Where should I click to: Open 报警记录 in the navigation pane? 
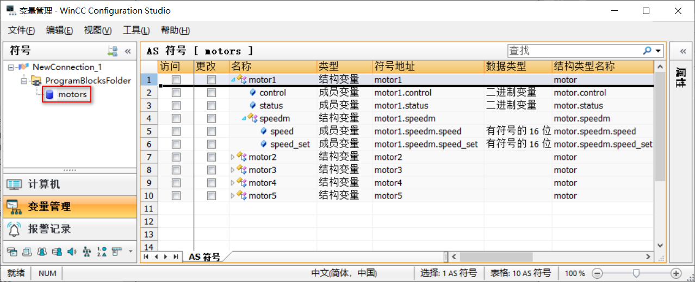click(x=49, y=229)
